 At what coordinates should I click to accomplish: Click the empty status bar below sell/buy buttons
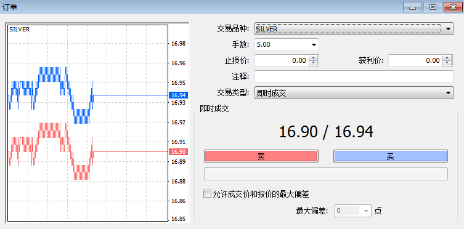coord(326,174)
